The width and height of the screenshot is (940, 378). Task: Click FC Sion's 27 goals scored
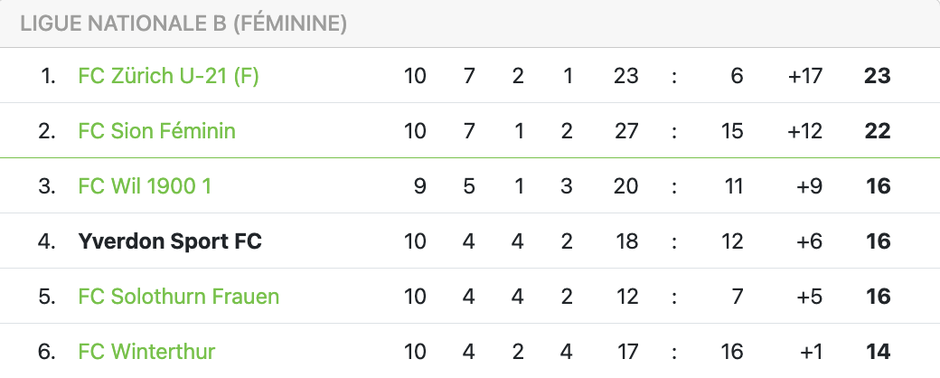click(625, 131)
